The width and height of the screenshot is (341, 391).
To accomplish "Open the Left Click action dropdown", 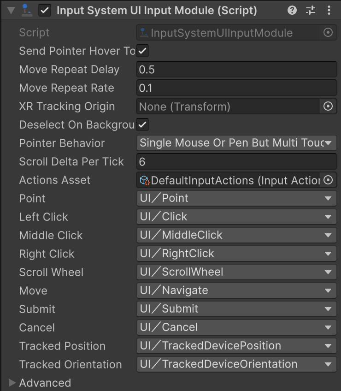I will click(x=236, y=217).
